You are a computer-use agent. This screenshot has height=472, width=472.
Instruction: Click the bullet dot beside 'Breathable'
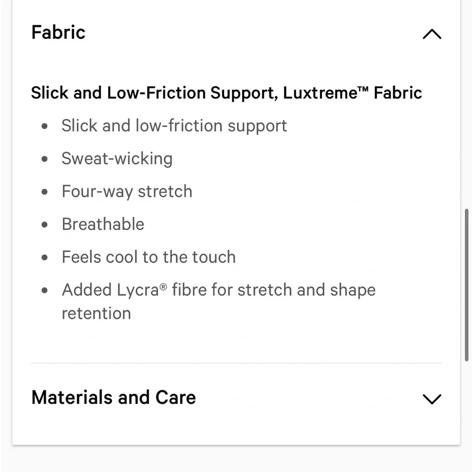click(45, 225)
